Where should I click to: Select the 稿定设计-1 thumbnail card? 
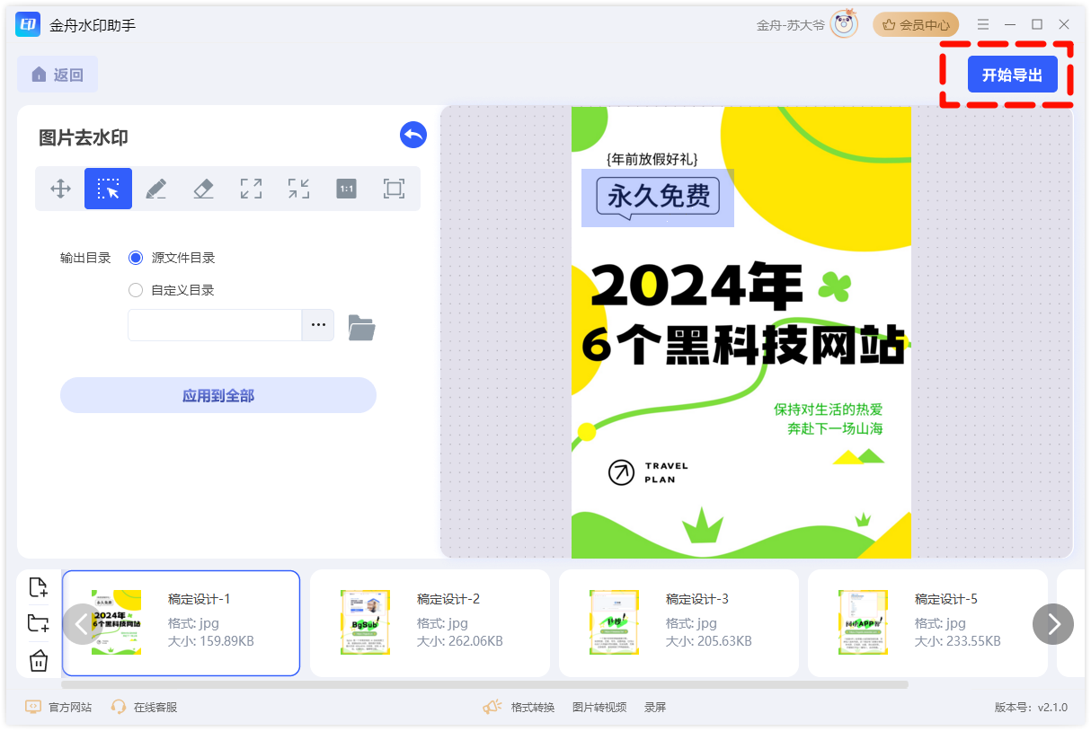(x=181, y=622)
